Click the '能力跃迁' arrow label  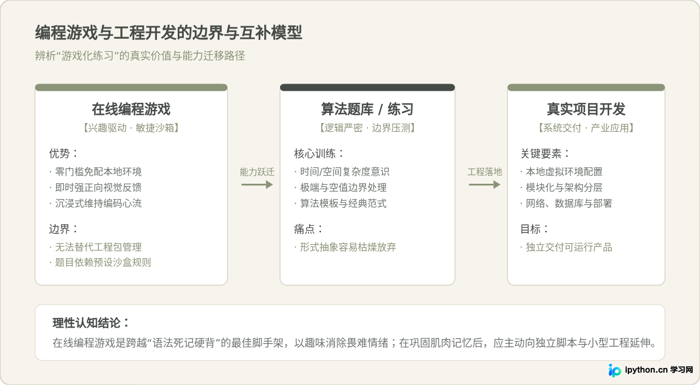(x=257, y=172)
